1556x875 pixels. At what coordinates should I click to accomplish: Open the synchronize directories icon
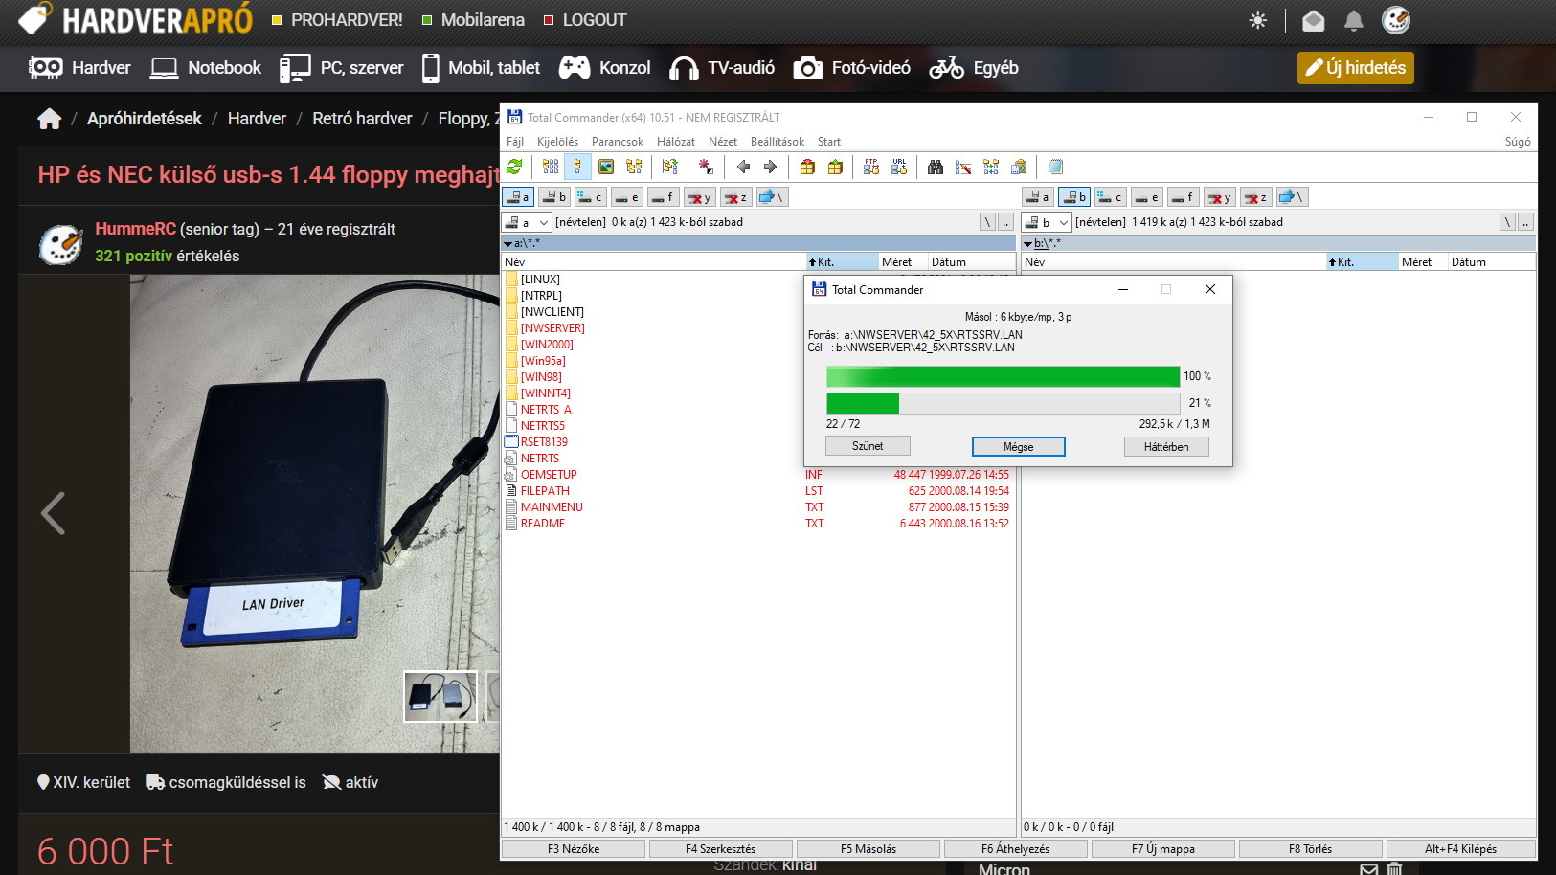(991, 167)
